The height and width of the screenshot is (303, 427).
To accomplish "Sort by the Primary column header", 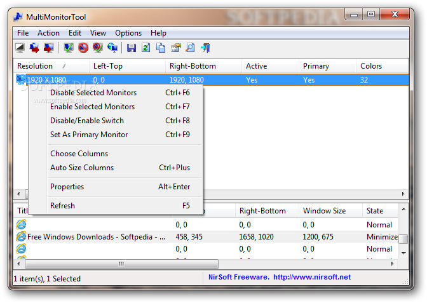I will (x=327, y=66).
